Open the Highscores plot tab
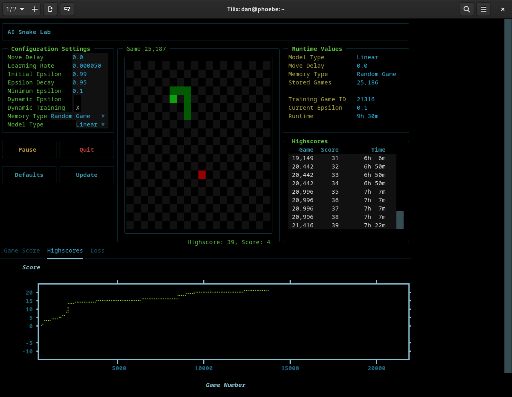This screenshot has width=512, height=397. (65, 251)
